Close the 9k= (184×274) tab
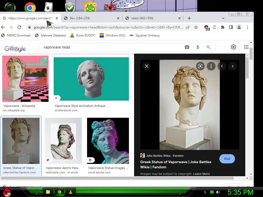 118,18
